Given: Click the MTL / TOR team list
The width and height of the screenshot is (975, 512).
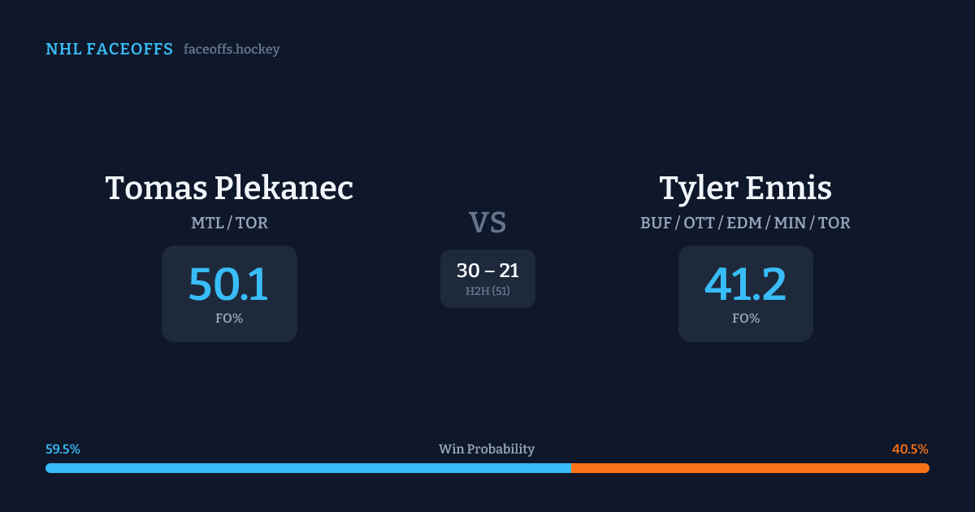Looking at the screenshot, I should tap(229, 223).
